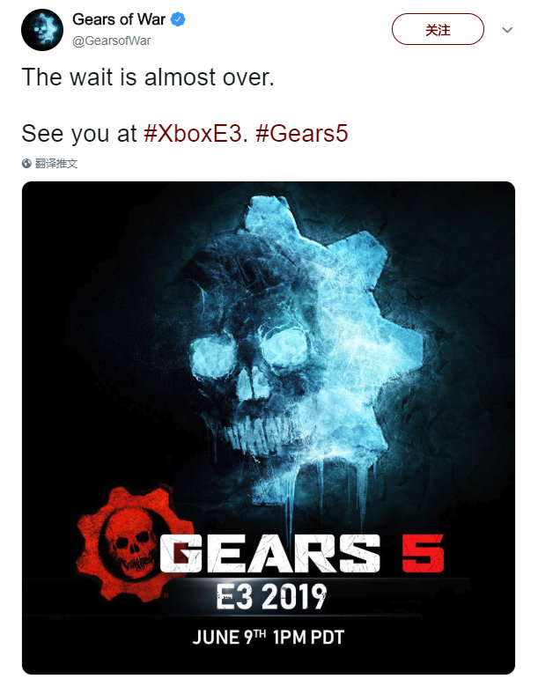
Task: Expand the tweet options chevron
Action: (507, 30)
